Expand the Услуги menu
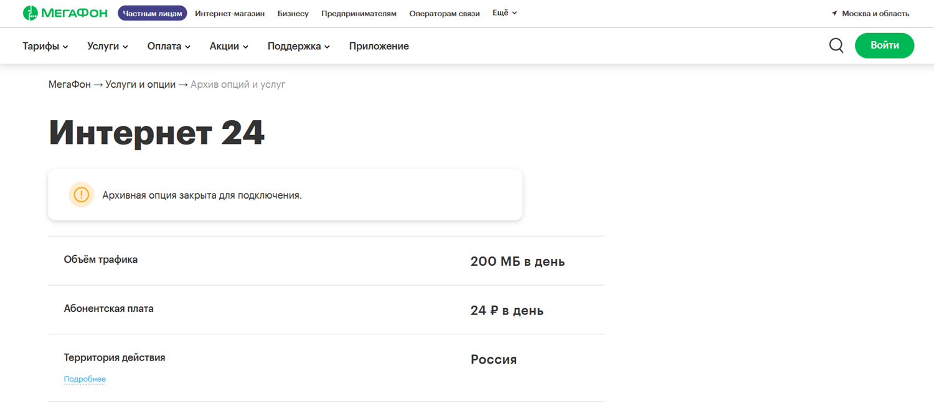Image resolution: width=934 pixels, height=409 pixels. 108,46
